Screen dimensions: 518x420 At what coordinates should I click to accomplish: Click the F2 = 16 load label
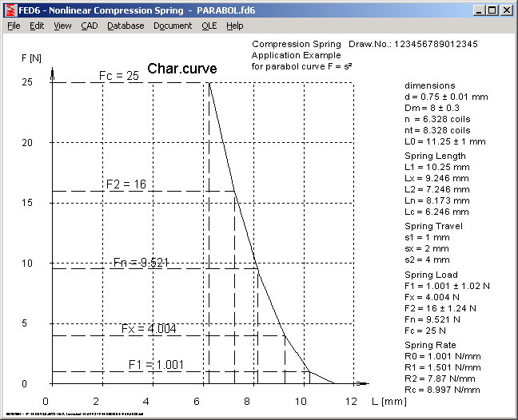[126, 184]
